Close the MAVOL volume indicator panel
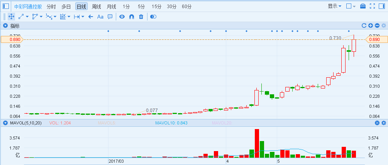Screen dimensions: 388x165 [x=377, y=123]
